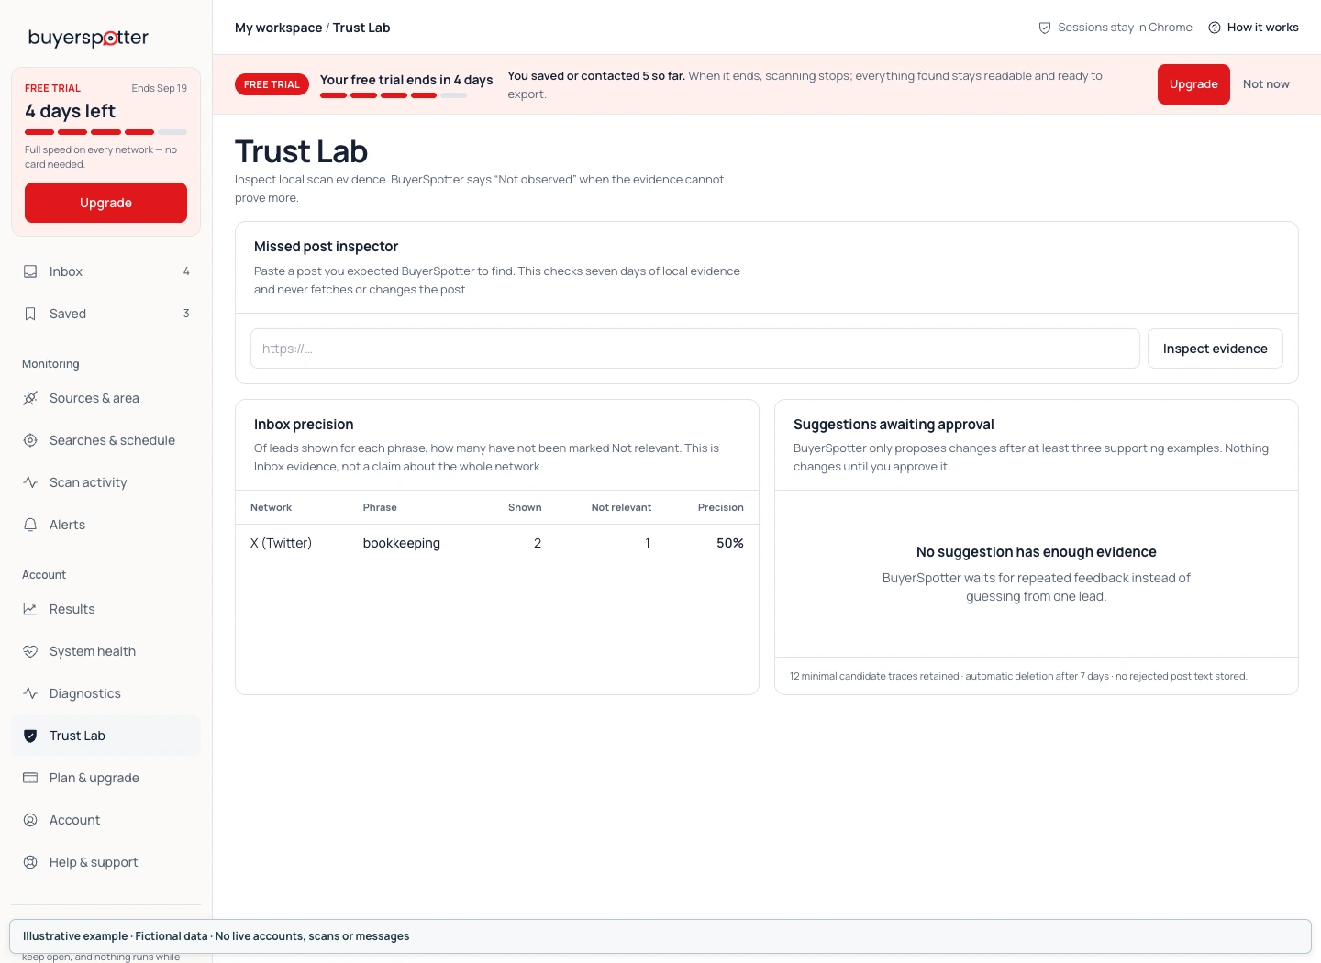1321x963 pixels.
Task: Click the Searches & schedule target icon
Action: (x=30, y=440)
